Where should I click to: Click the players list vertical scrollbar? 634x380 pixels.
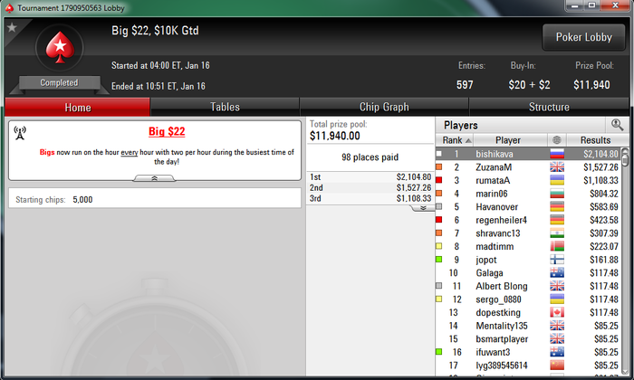pos(625,262)
